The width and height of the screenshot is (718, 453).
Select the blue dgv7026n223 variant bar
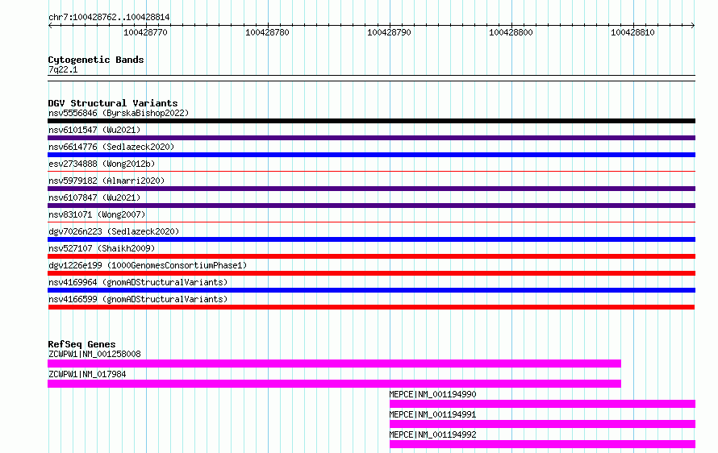coord(371,239)
